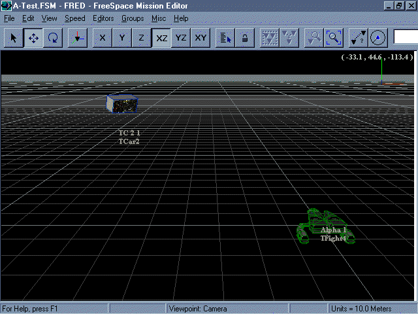This screenshot has width=418, height=314.
Task: Enable the XZ plane constraint
Action: 161,38
